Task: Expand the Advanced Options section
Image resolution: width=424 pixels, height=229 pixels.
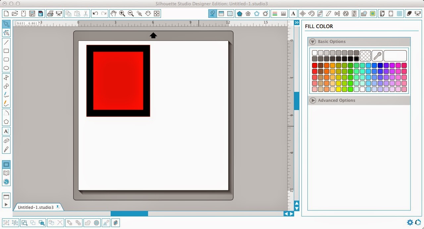Action: 312,100
